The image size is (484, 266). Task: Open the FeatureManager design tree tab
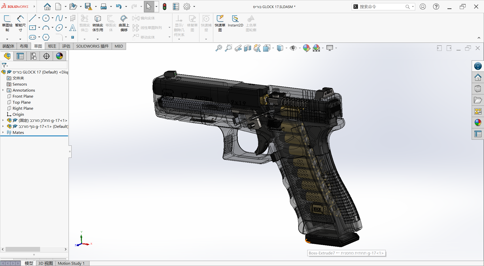click(7, 56)
